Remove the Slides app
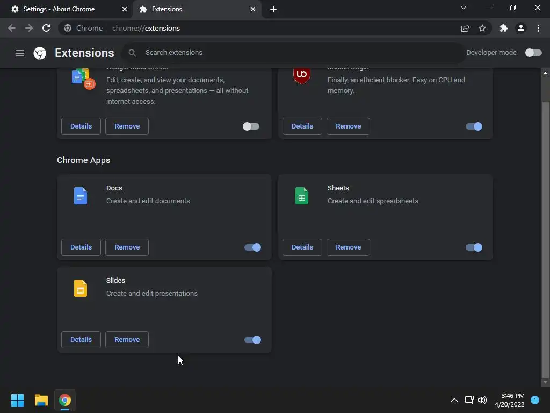 pyautogui.click(x=127, y=340)
